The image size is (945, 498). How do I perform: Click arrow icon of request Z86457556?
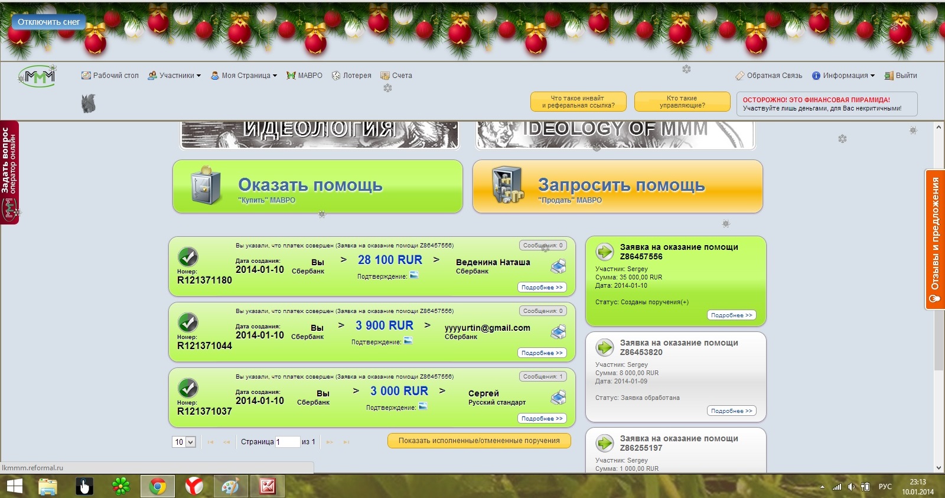[605, 251]
